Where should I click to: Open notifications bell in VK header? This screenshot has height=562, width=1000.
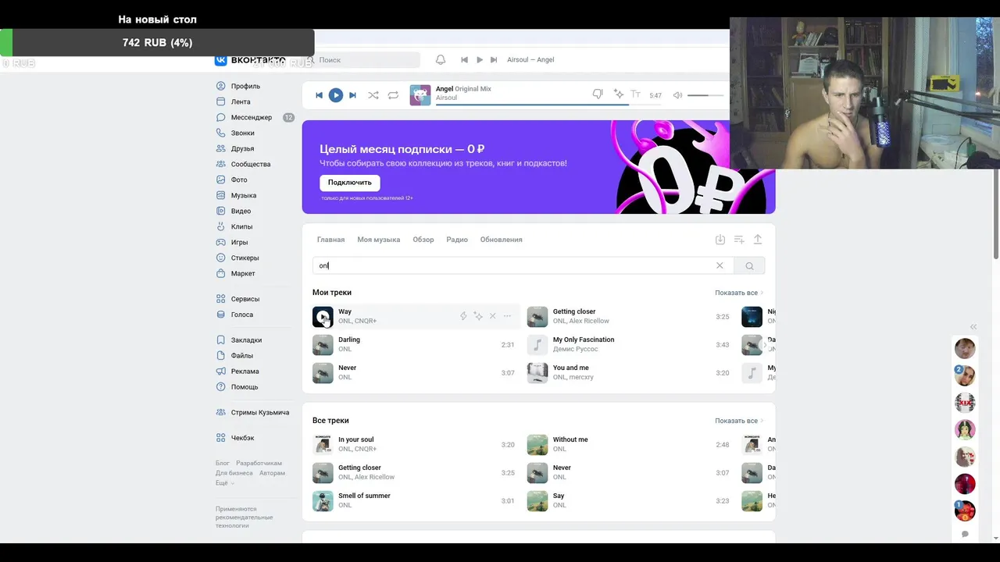tap(441, 59)
